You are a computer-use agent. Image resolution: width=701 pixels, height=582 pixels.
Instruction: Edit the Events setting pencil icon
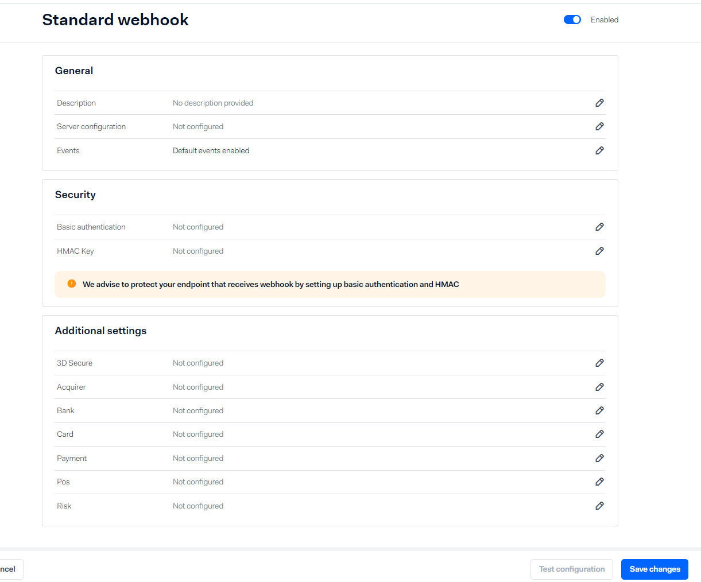pyautogui.click(x=599, y=150)
